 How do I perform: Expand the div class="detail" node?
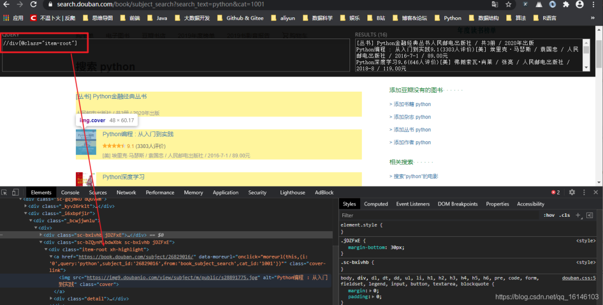(x=51, y=299)
